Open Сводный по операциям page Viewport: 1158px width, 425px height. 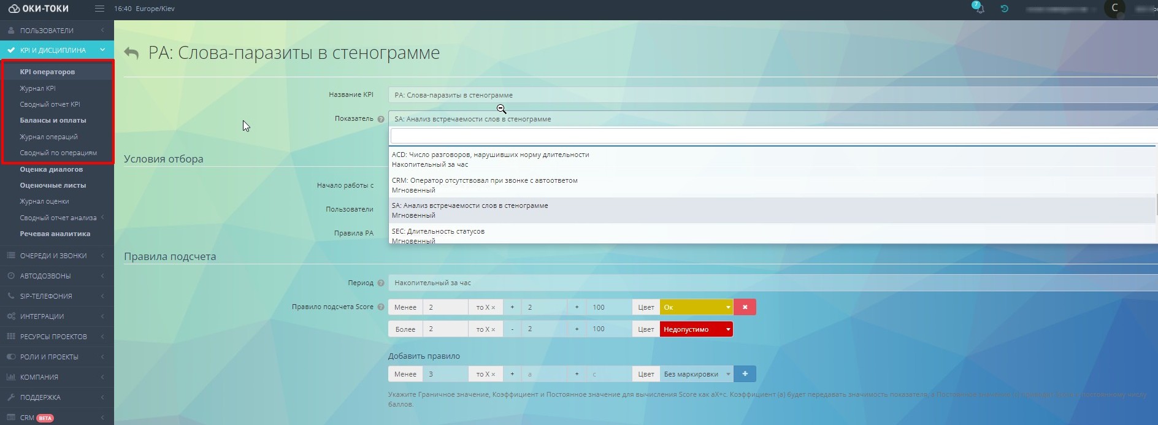click(x=58, y=153)
